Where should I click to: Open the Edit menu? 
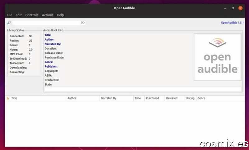point(19,15)
